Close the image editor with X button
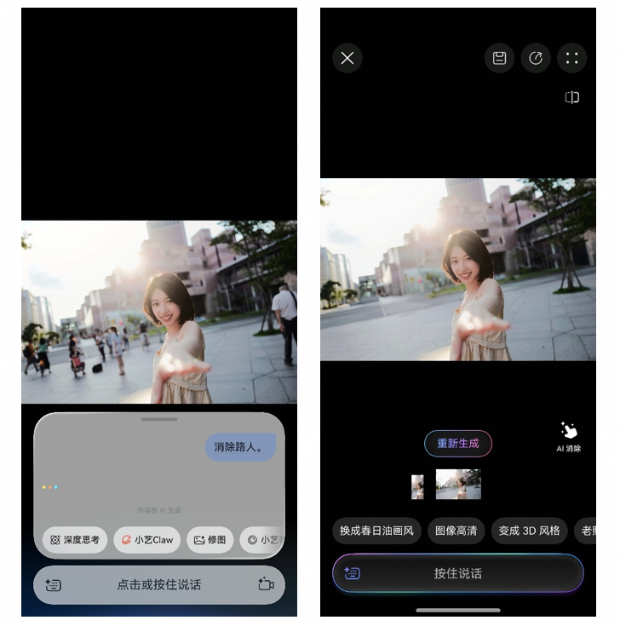Image resolution: width=620 pixels, height=626 pixels. [347, 58]
